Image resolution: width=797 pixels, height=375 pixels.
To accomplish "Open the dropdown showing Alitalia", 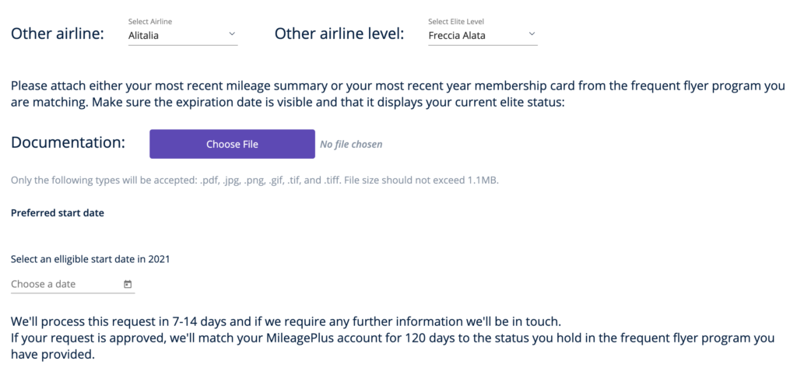I will point(183,36).
